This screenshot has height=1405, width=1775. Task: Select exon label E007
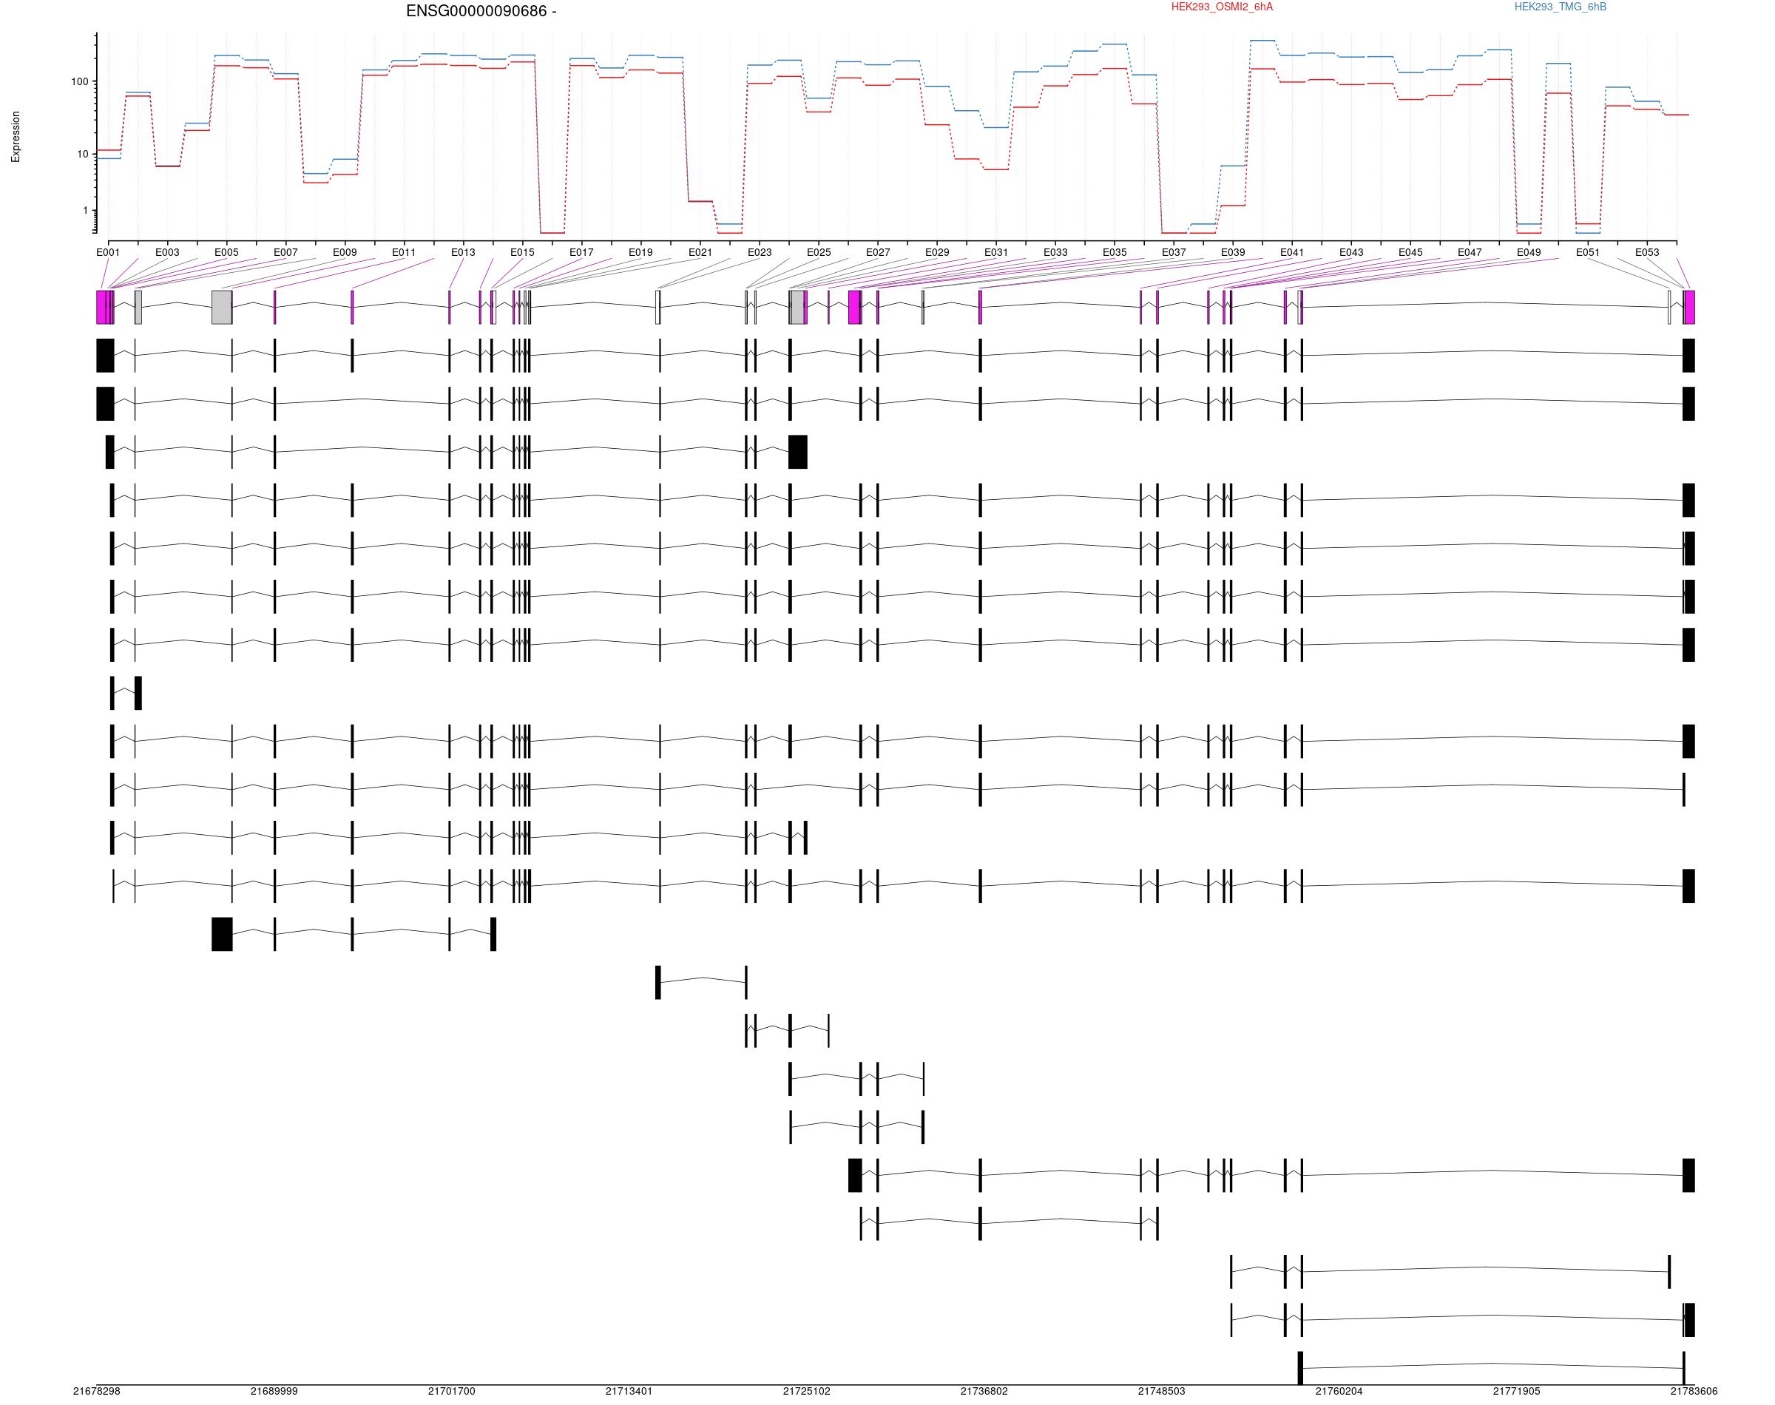pos(285,253)
